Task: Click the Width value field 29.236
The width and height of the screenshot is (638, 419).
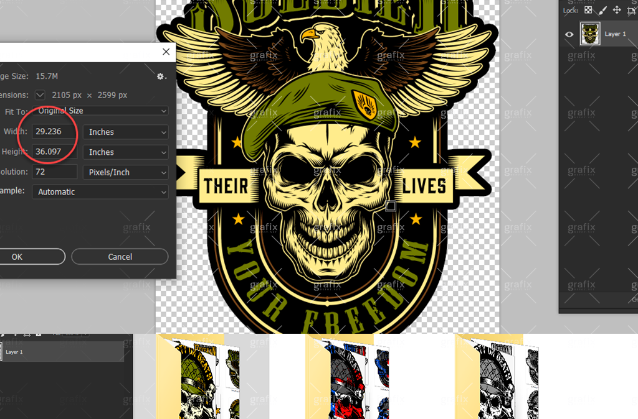Action: click(x=54, y=132)
